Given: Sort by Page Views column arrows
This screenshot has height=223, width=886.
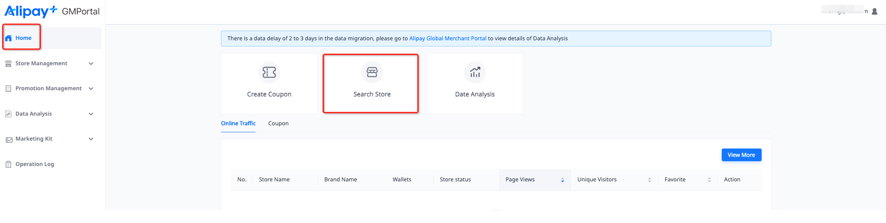Looking at the screenshot, I should pyautogui.click(x=562, y=180).
